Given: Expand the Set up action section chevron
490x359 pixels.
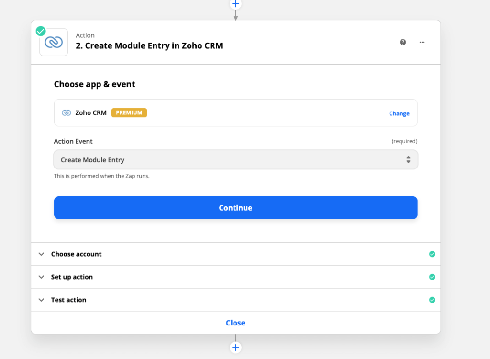Looking at the screenshot, I should point(41,277).
